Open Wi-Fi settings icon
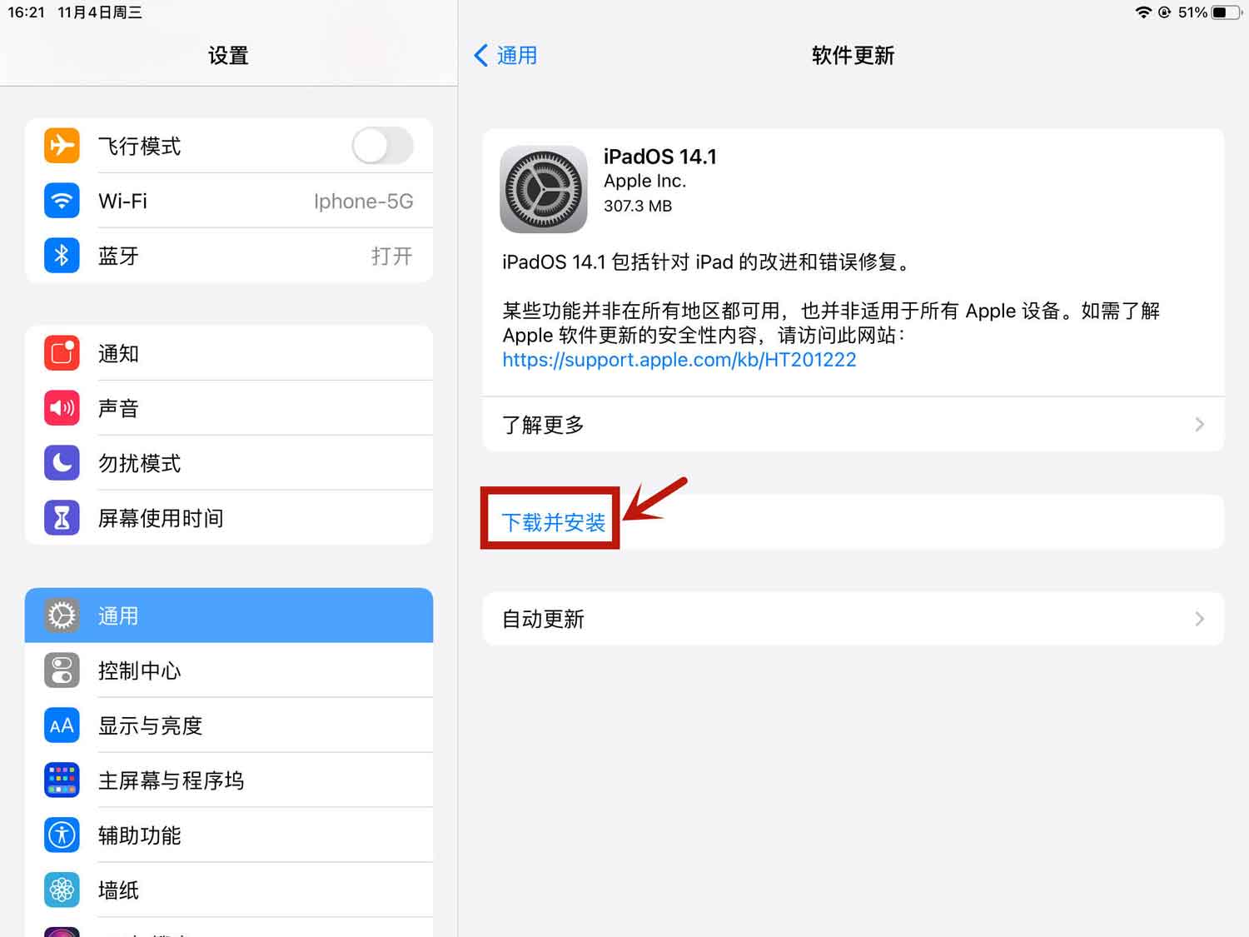The width and height of the screenshot is (1249, 937). pos(62,201)
